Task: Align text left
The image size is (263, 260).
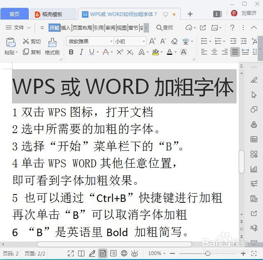Action: coord(204,52)
